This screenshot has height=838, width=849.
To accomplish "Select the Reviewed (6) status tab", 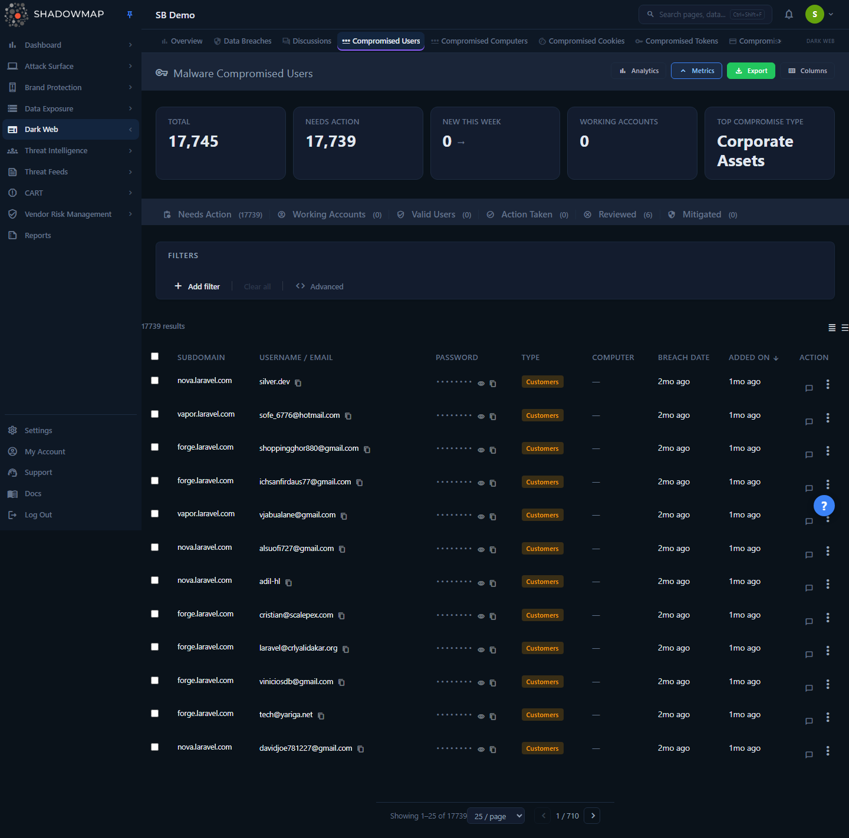I will 618,215.
